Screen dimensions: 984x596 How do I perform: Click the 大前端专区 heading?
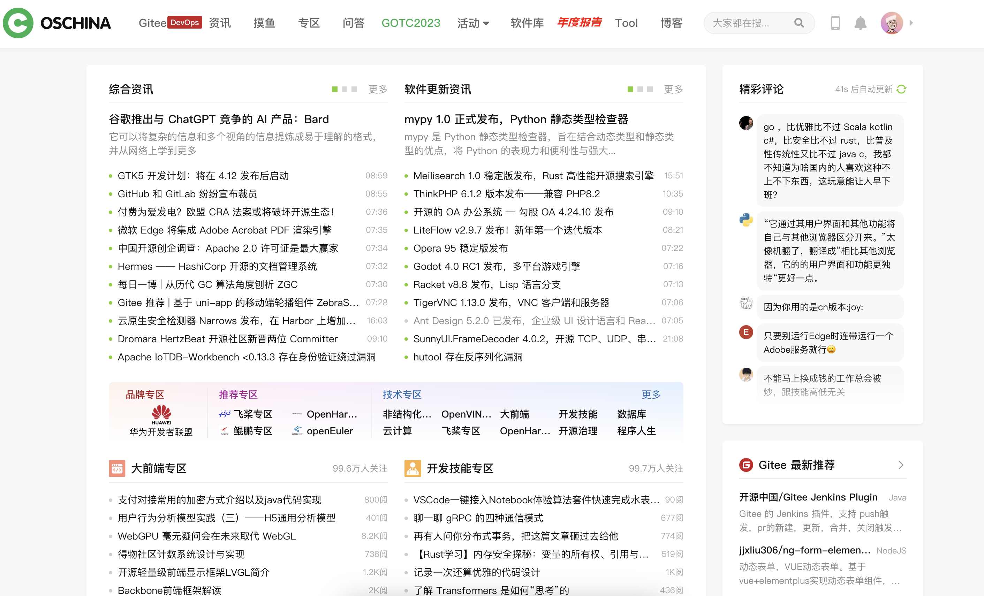[x=159, y=468]
